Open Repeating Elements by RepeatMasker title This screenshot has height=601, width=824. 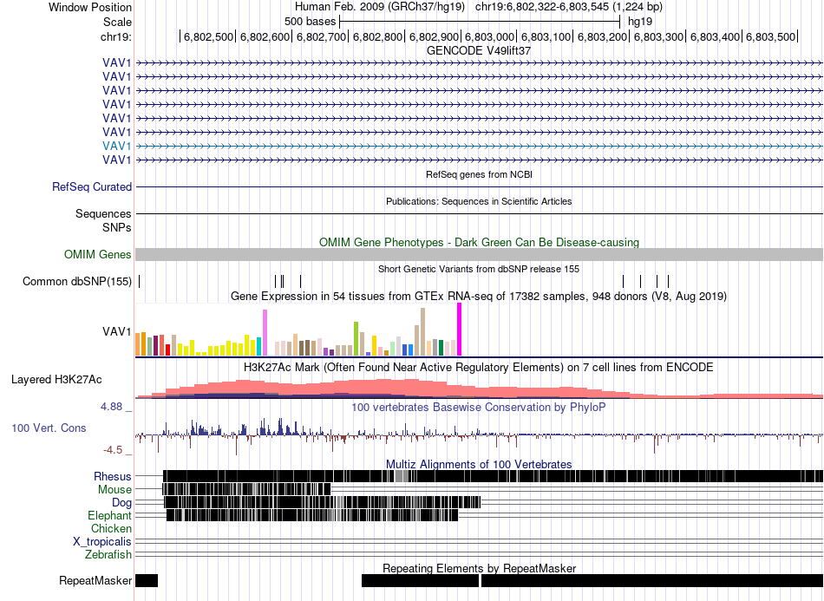click(x=479, y=568)
